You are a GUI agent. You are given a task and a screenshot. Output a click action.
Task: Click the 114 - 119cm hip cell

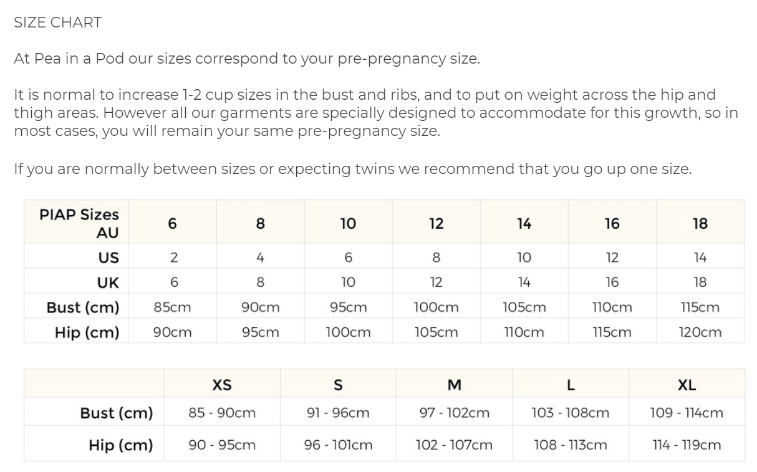click(x=687, y=445)
